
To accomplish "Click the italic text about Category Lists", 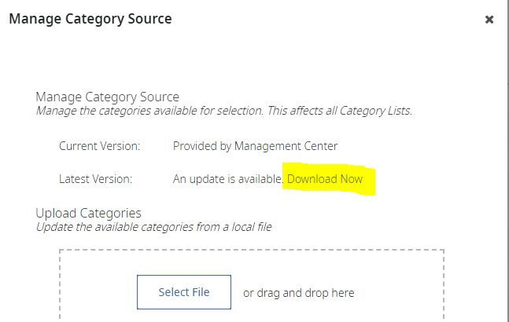I will click(x=223, y=111).
